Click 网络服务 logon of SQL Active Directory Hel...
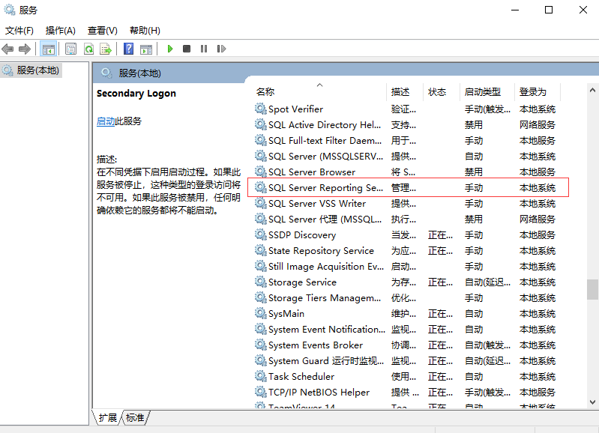The image size is (599, 433). pos(537,124)
